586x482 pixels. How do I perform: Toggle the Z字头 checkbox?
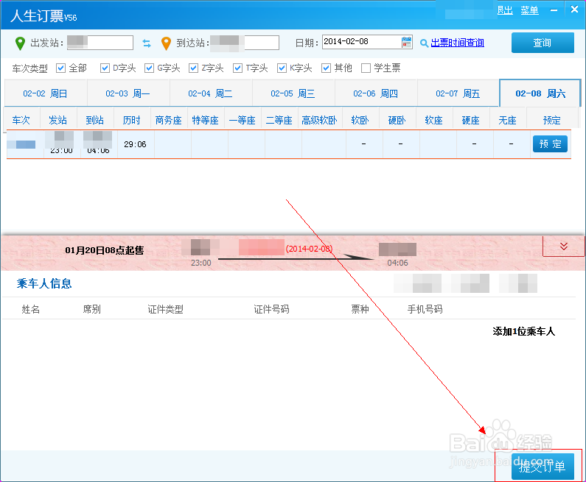point(193,68)
